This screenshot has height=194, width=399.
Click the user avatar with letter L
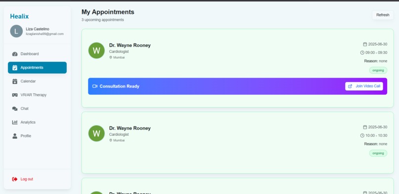pyautogui.click(x=16, y=31)
